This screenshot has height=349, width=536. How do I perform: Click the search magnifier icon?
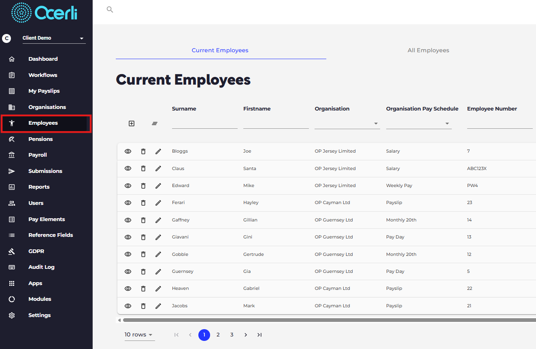(x=110, y=9)
